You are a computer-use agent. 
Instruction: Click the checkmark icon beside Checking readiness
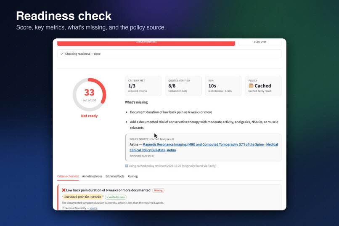point(62,54)
